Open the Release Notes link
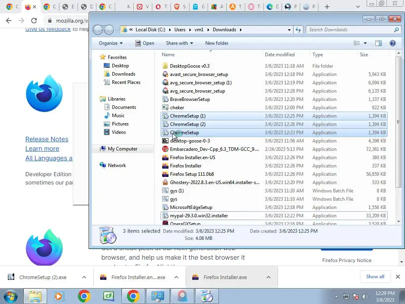Image resolution: width=405 pixels, height=304 pixels. click(47, 139)
